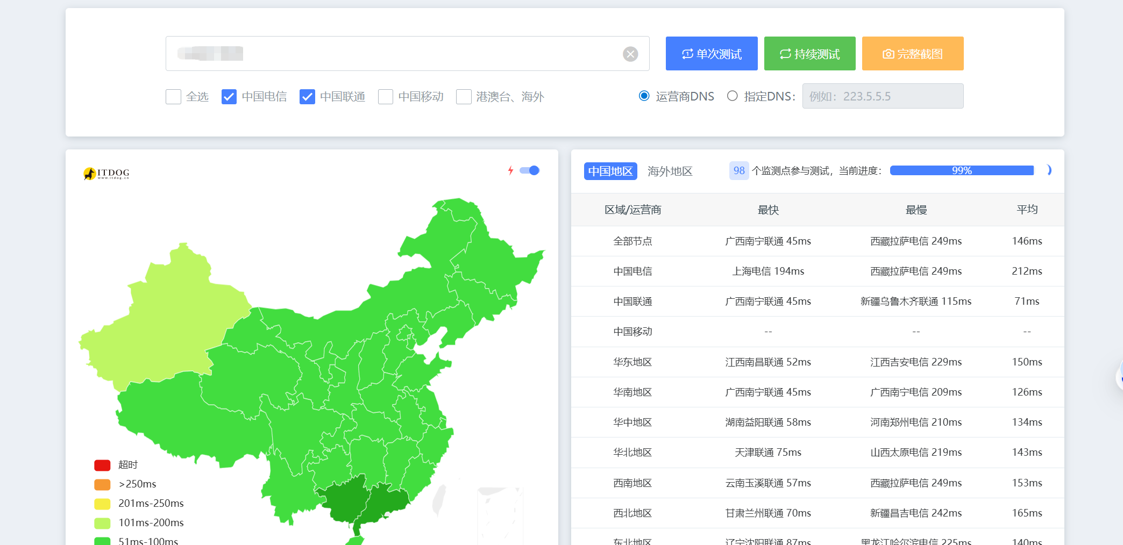
Task: Click the 西北地区 row label
Action: (x=632, y=513)
